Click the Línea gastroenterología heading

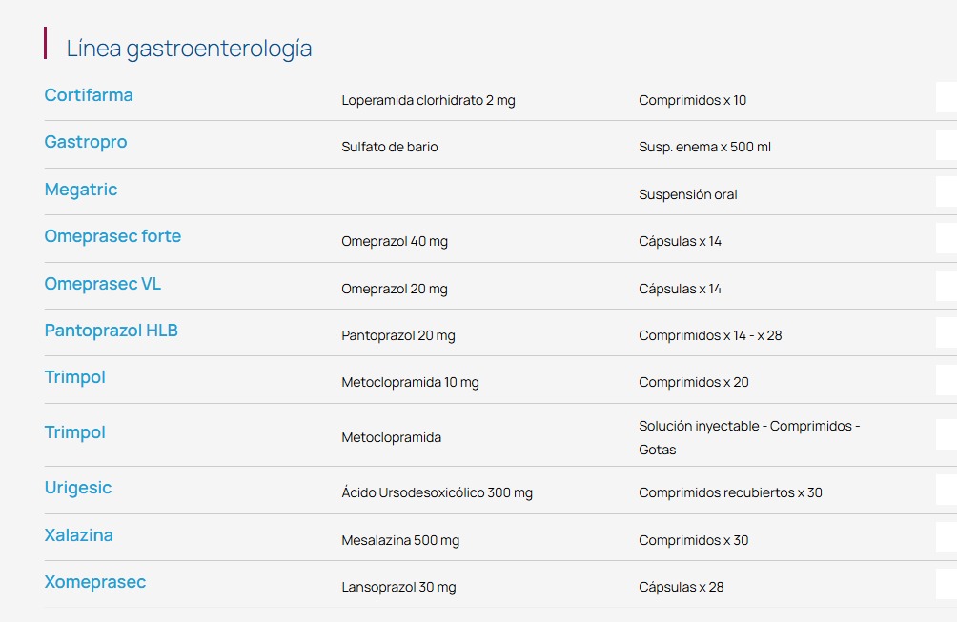tap(189, 49)
